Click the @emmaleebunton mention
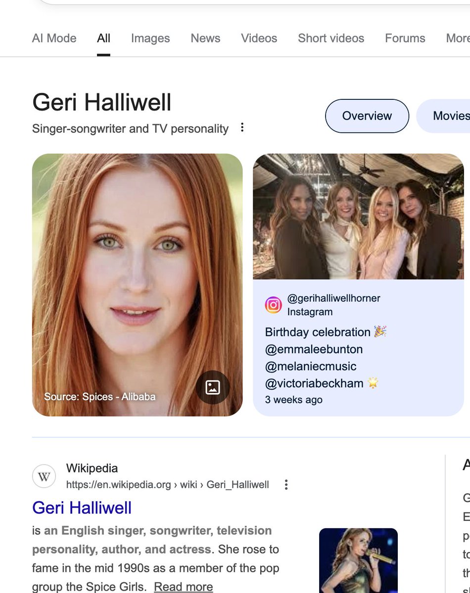 (314, 349)
